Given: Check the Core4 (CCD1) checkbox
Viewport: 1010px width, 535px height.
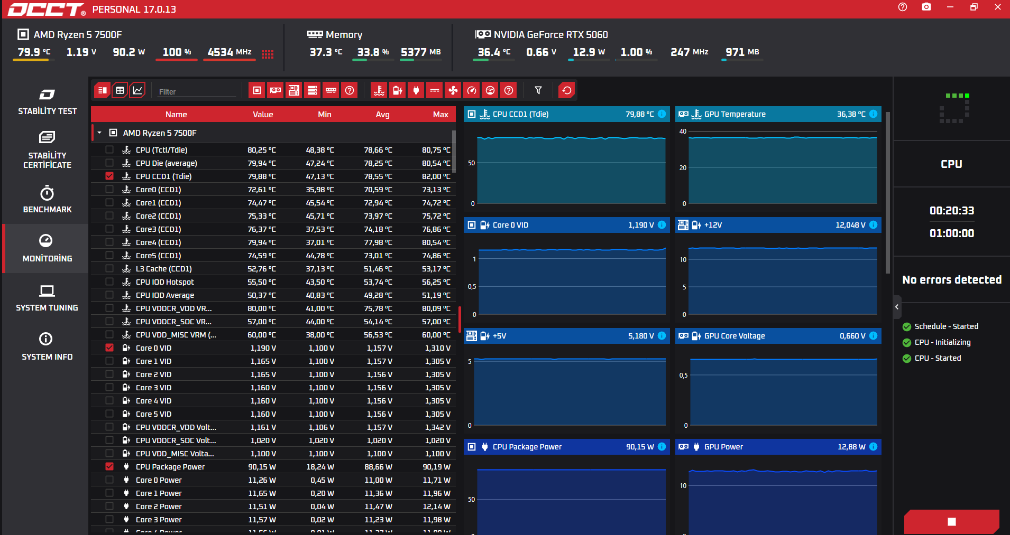Looking at the screenshot, I should [x=109, y=242].
